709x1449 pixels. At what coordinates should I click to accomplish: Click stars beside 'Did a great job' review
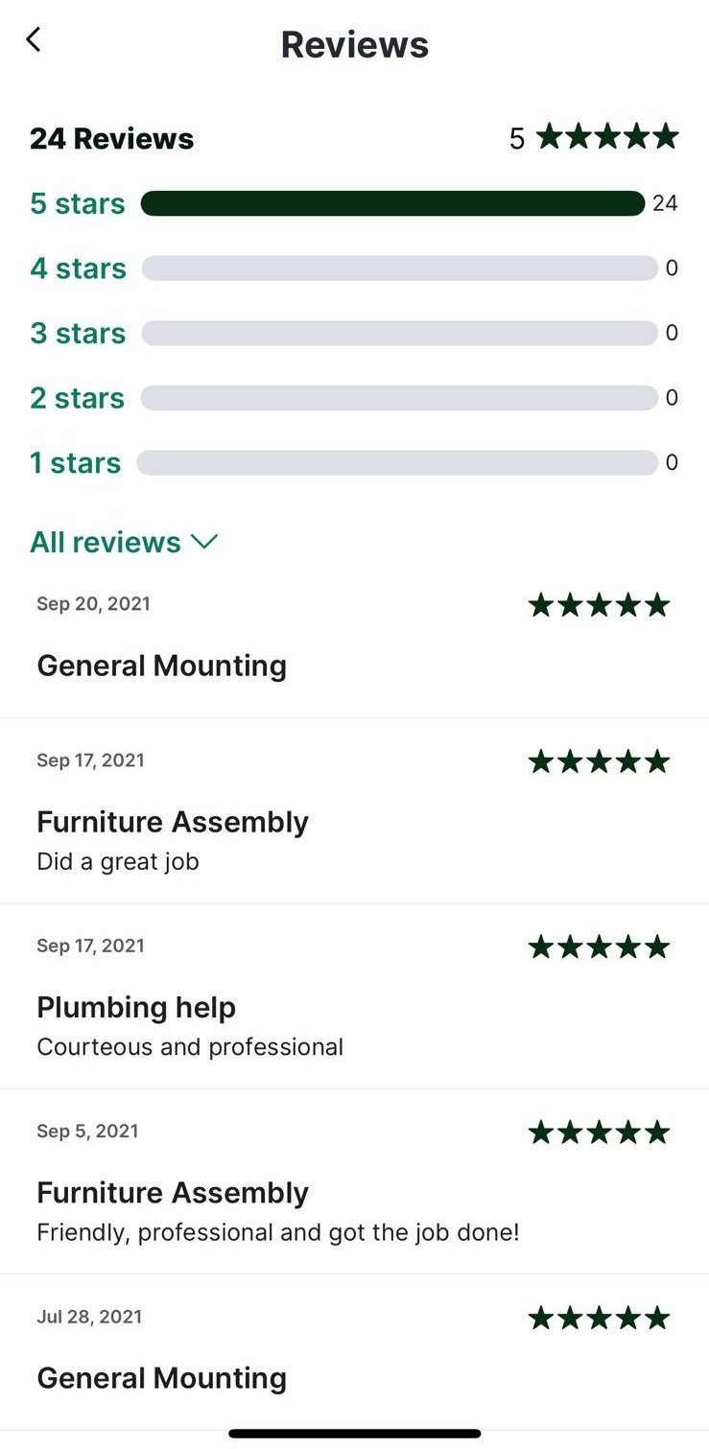tap(599, 762)
